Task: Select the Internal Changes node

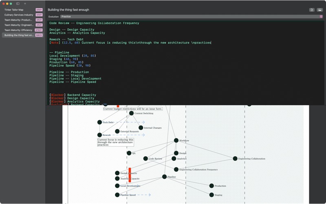Action: (141, 128)
